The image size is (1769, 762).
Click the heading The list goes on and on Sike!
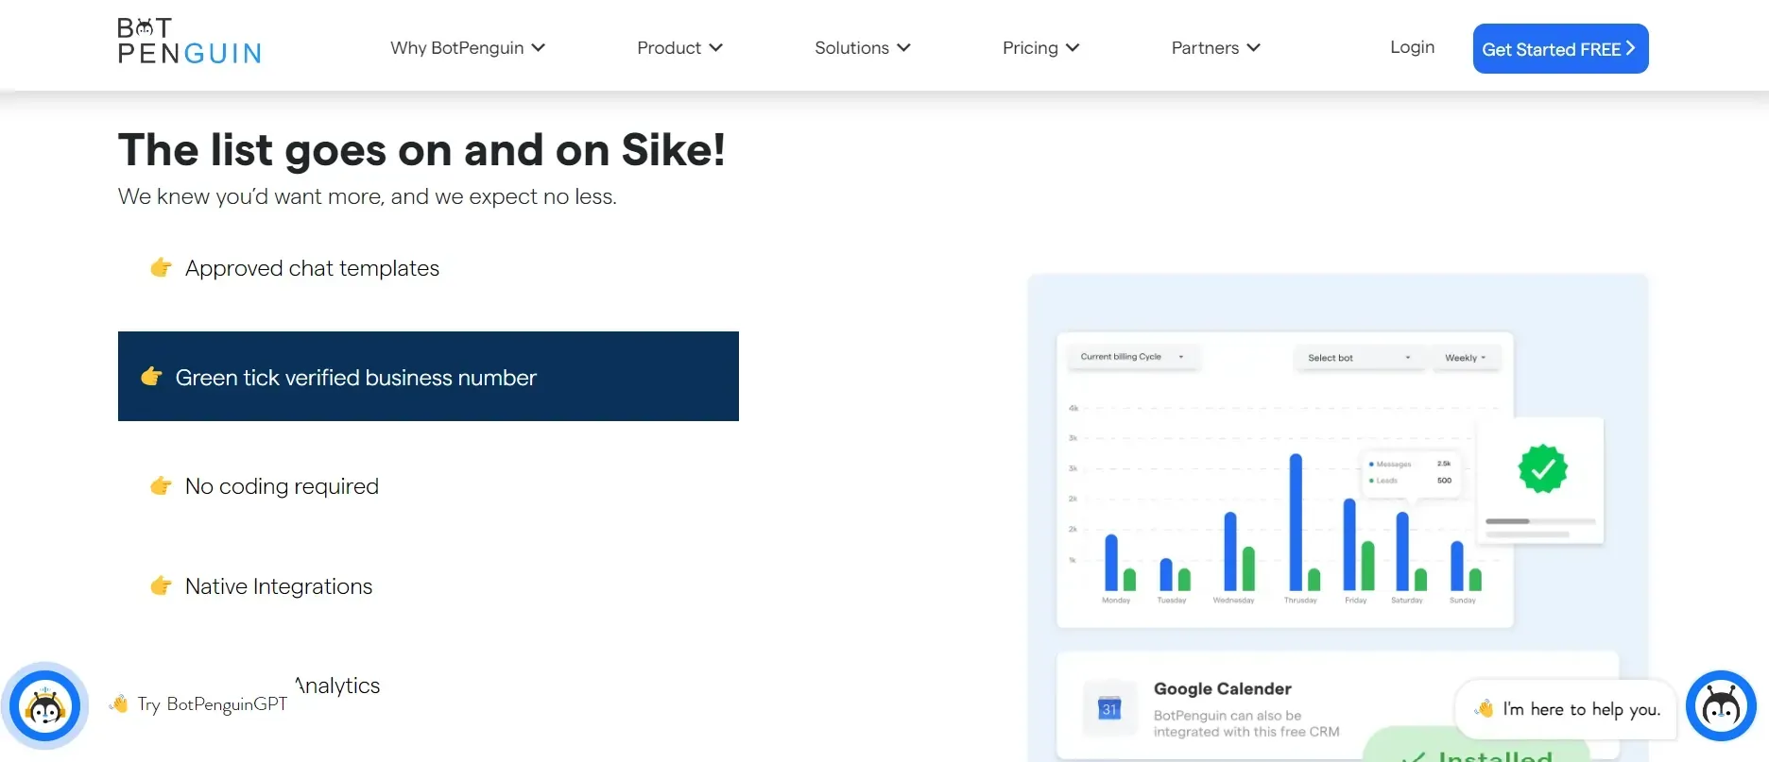click(421, 150)
